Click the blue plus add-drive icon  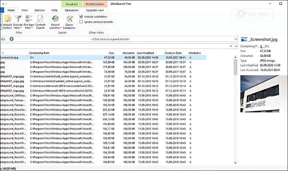point(12,39)
